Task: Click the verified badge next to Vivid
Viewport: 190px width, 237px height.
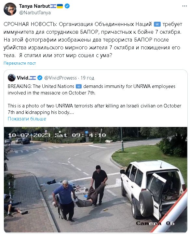Action: 40,78
